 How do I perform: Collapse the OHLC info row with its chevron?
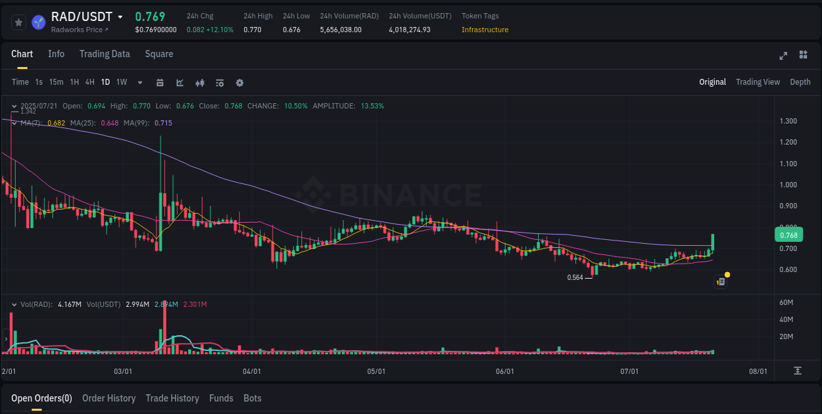tap(14, 105)
